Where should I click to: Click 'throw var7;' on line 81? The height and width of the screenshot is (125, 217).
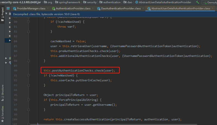(x=66, y=27)
